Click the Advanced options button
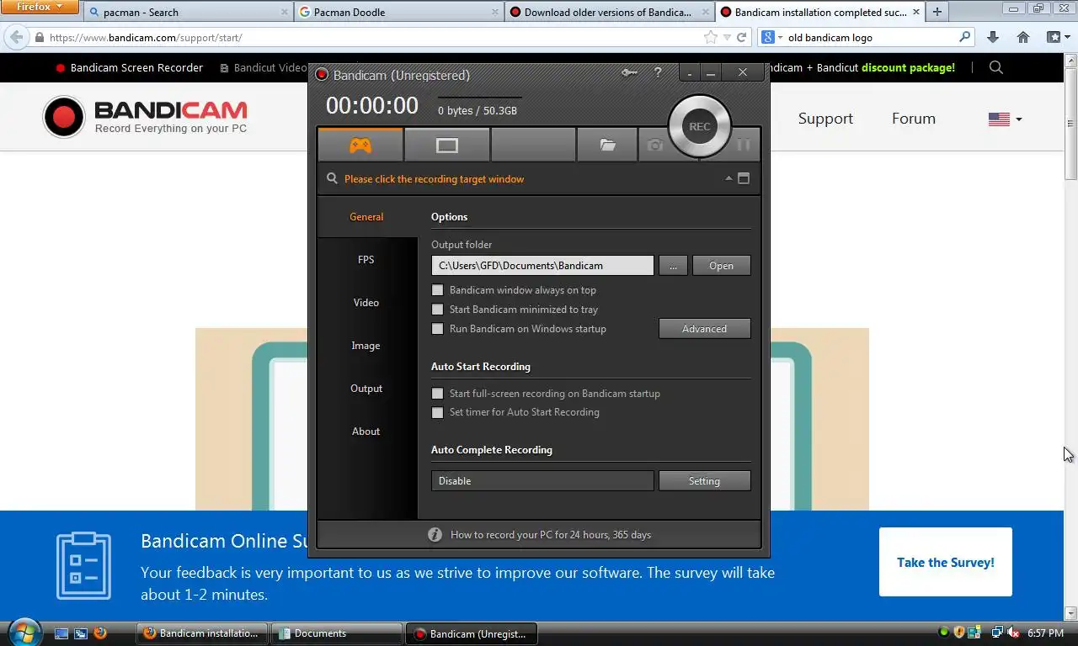Screen dimensions: 1078x646 pos(704,329)
